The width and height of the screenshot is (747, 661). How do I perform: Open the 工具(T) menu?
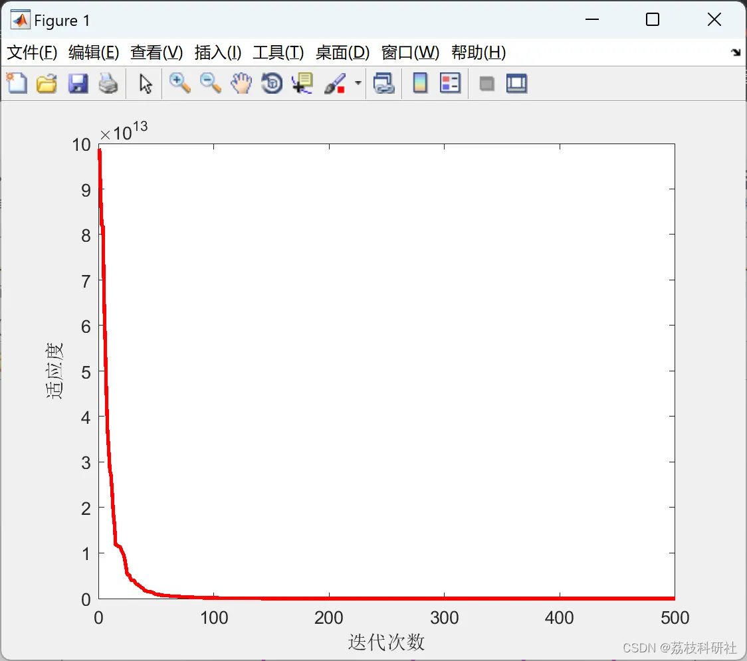coord(278,52)
